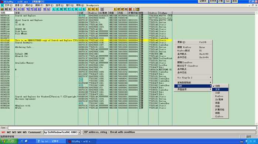Click the M2 macro button
The image size is (258, 144).
9,132
